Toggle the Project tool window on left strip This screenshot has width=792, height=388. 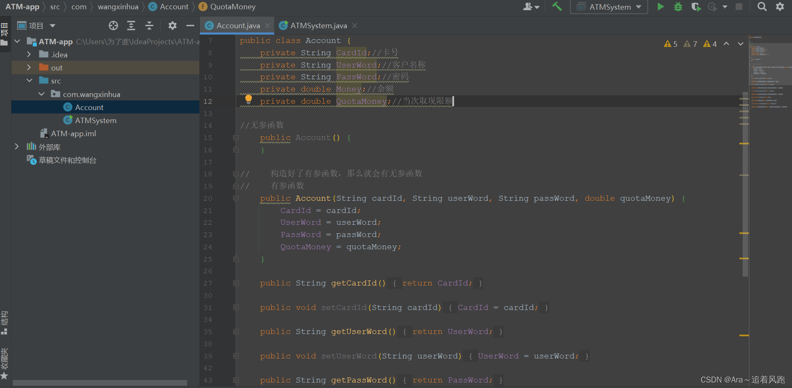pos(5,35)
